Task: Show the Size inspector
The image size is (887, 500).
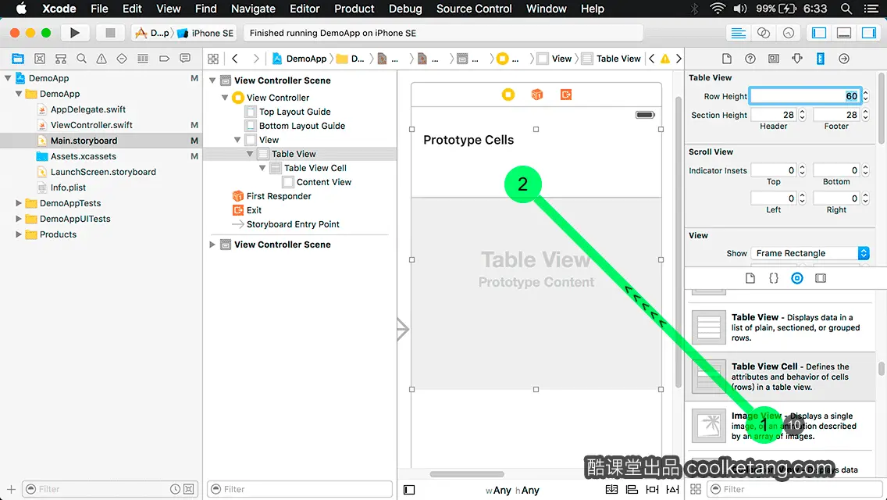Action: pyautogui.click(x=821, y=59)
